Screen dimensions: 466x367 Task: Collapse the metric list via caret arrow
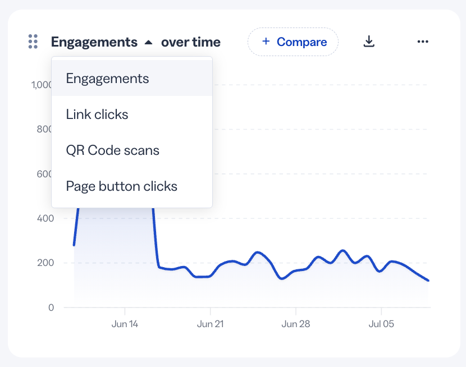pos(148,43)
